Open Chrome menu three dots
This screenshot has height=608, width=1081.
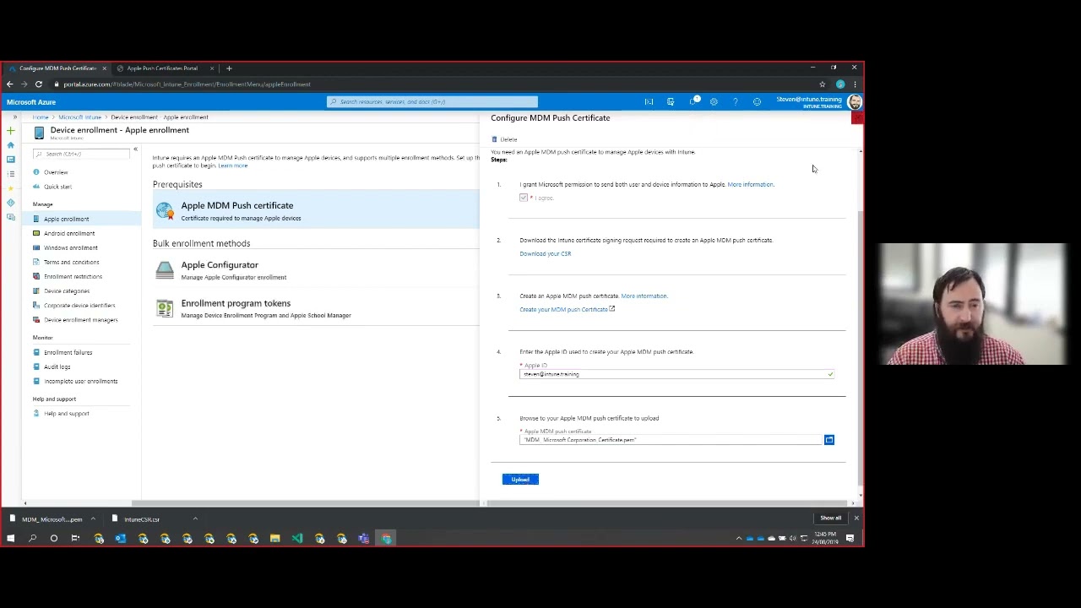(855, 84)
